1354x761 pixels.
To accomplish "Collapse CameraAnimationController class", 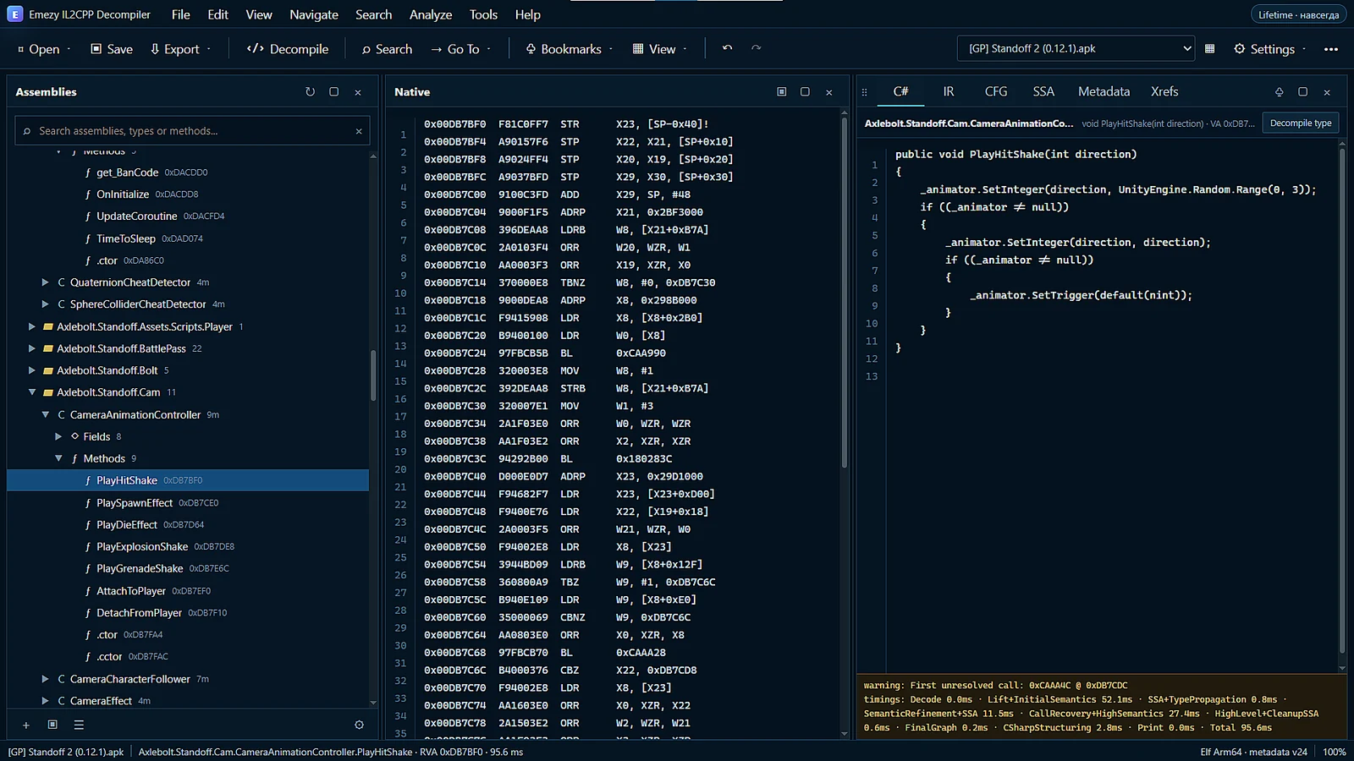I will point(45,414).
